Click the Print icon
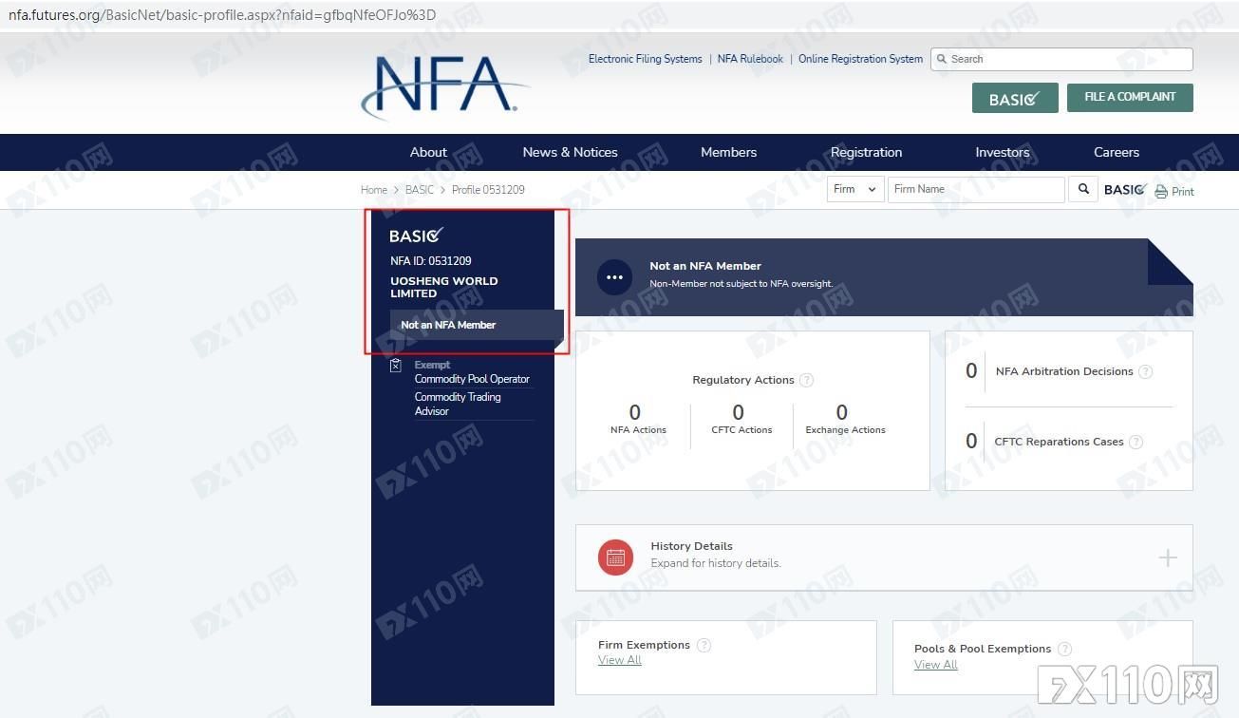Screen dimensions: 1239x718 click(x=1161, y=191)
